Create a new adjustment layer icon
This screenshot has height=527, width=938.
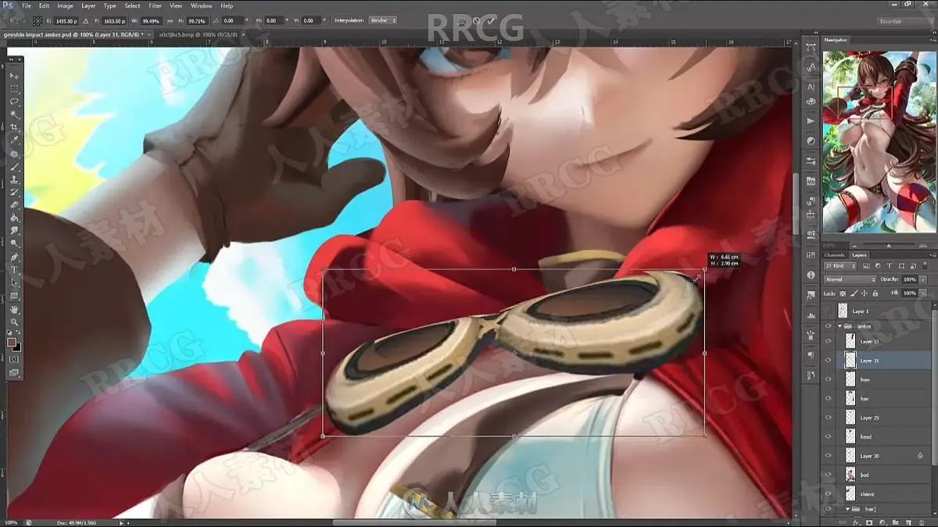881,522
